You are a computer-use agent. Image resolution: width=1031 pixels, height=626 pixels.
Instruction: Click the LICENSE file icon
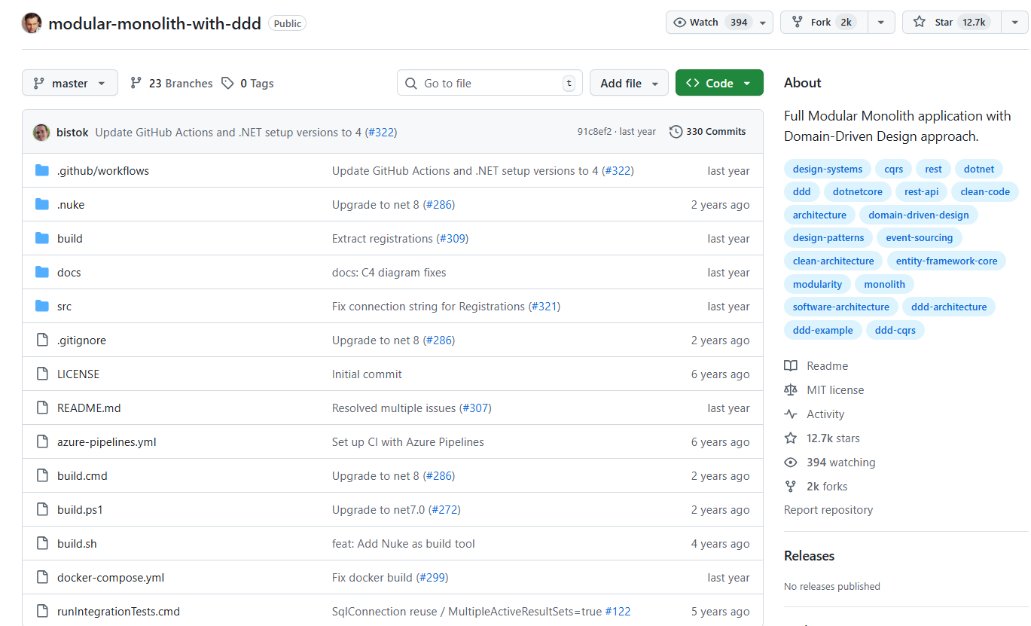click(x=42, y=374)
